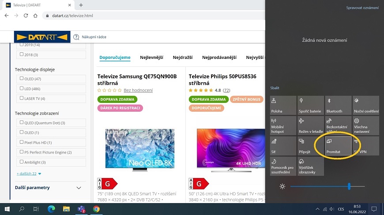Expand the Další parametry section
Screen dimensions: 384x215
[48, 187]
